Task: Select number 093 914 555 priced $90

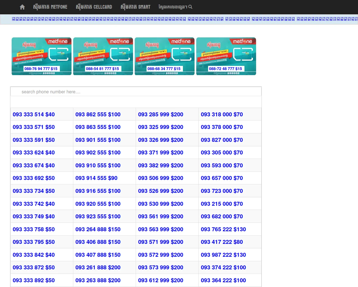Action: (x=96, y=178)
